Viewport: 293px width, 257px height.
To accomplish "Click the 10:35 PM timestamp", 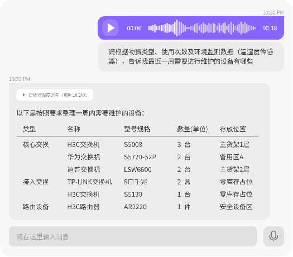I will click(273, 12).
